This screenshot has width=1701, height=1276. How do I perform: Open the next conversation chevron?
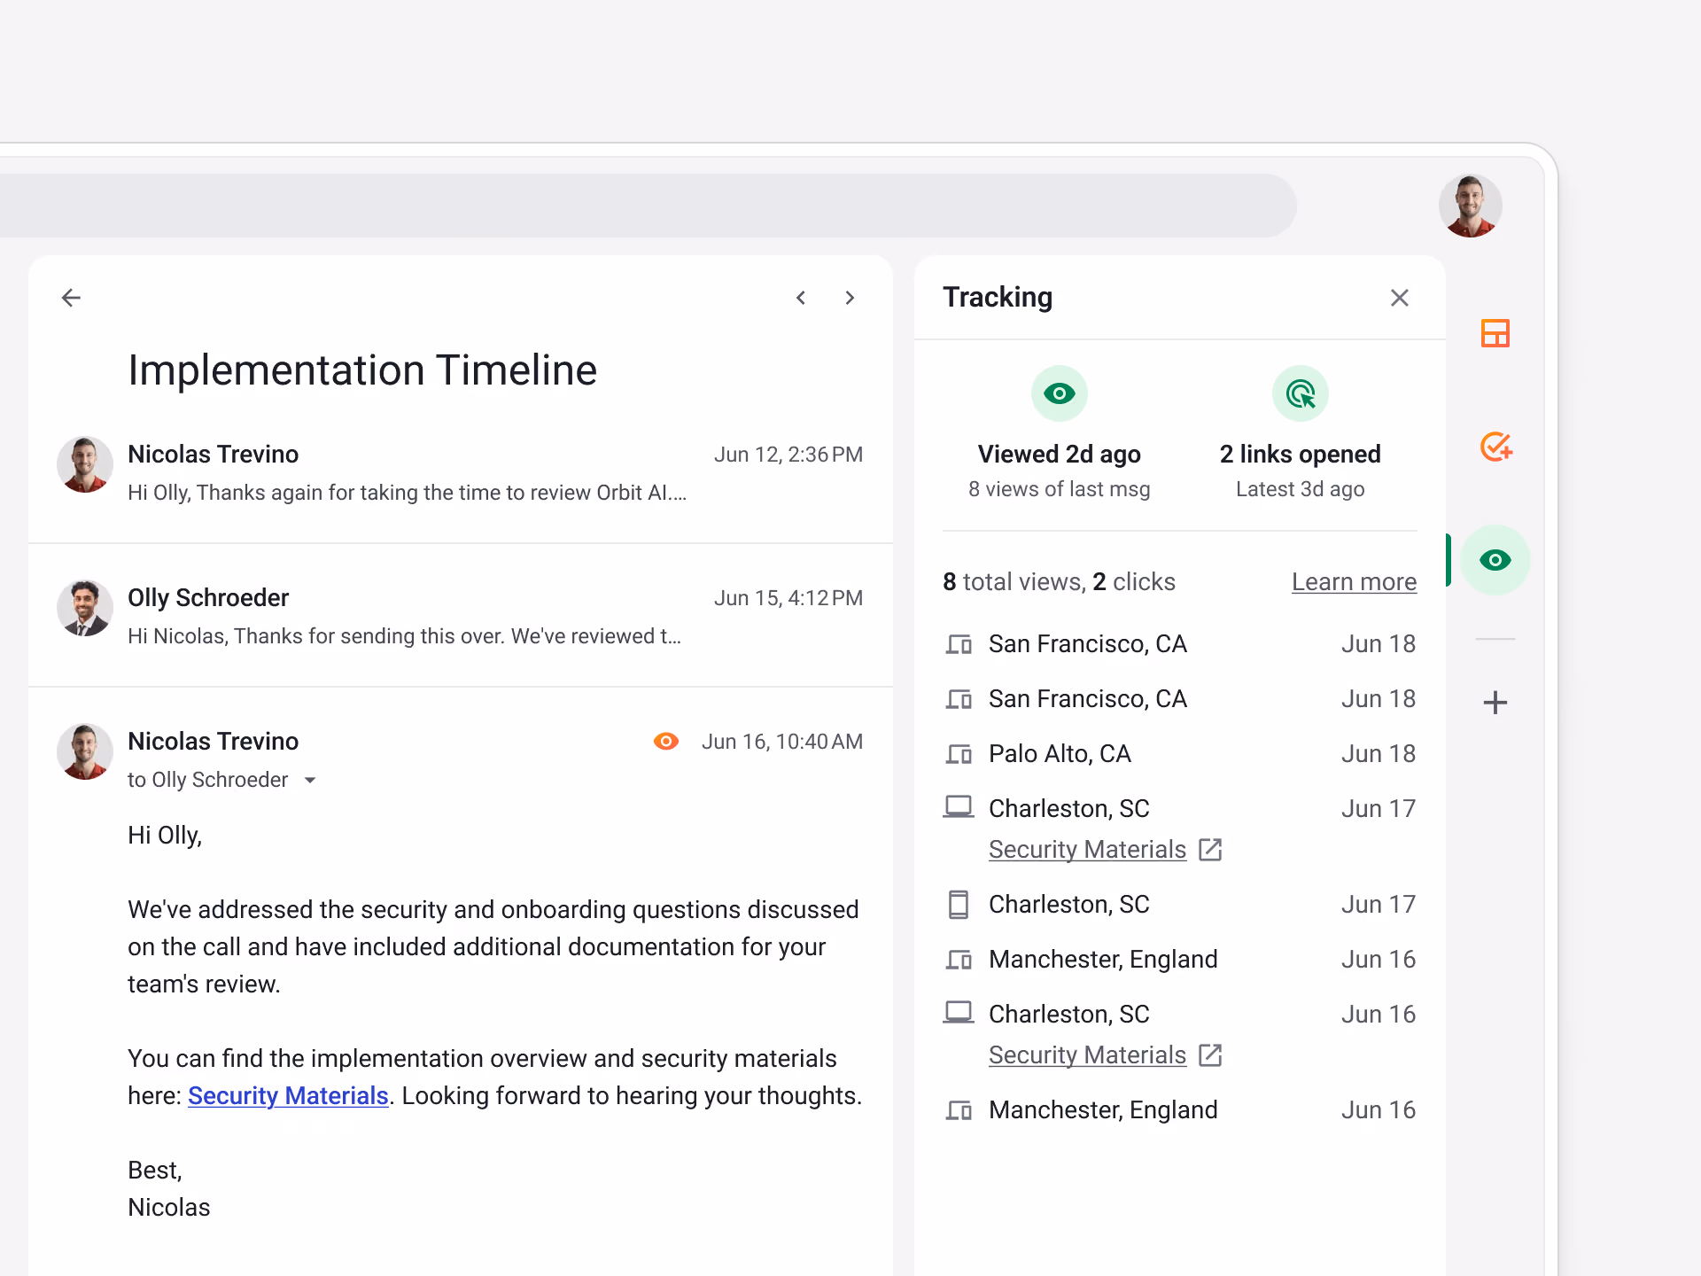point(850,298)
